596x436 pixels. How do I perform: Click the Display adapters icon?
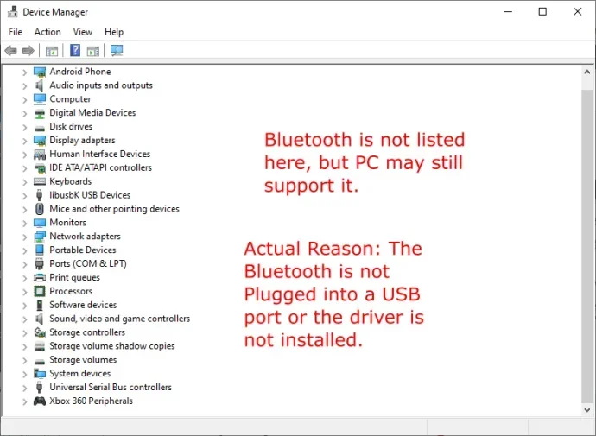click(40, 141)
